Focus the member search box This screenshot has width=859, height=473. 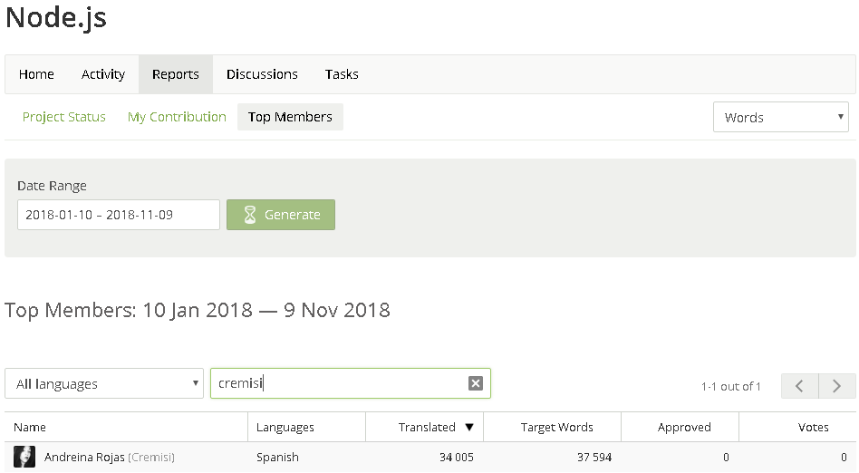click(x=340, y=383)
